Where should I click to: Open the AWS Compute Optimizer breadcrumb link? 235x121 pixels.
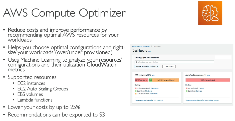pos(141,46)
